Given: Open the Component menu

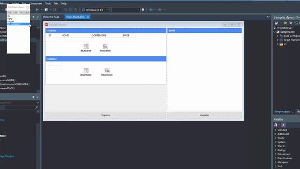Looking at the screenshot, I should [x=36, y=3].
